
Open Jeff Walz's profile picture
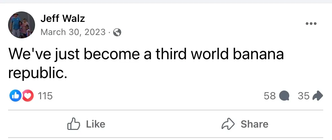click(22, 25)
